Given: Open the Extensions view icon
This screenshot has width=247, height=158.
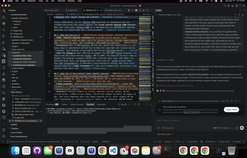Looking at the screenshot, I should (x=4, y=55).
